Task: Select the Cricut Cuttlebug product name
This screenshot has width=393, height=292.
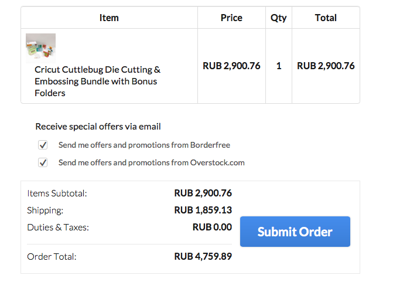Action: click(x=97, y=81)
